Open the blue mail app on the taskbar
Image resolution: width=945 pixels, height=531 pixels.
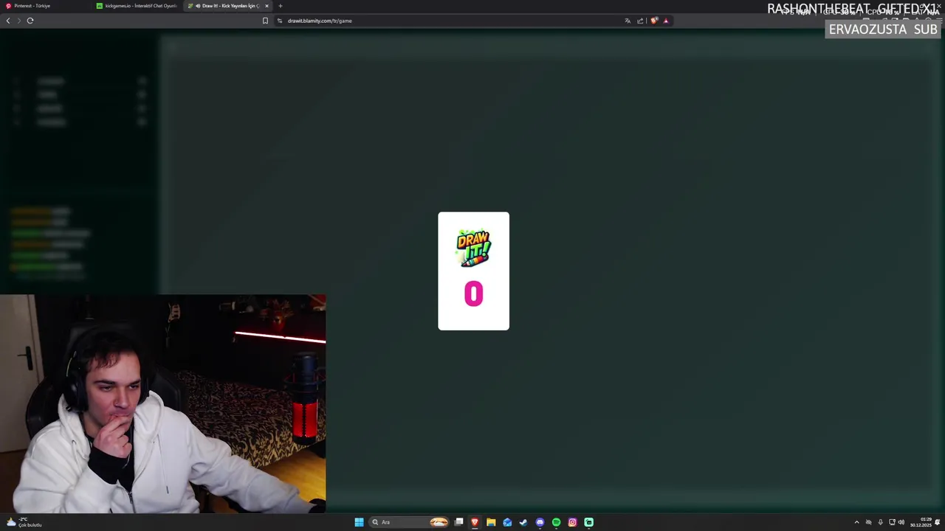(507, 522)
